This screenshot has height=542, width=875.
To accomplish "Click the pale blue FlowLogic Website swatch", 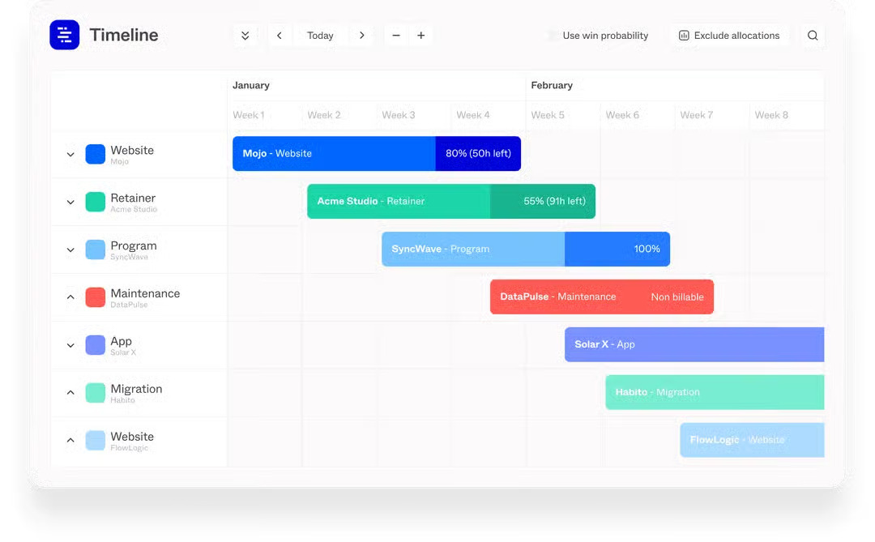I will (96, 441).
